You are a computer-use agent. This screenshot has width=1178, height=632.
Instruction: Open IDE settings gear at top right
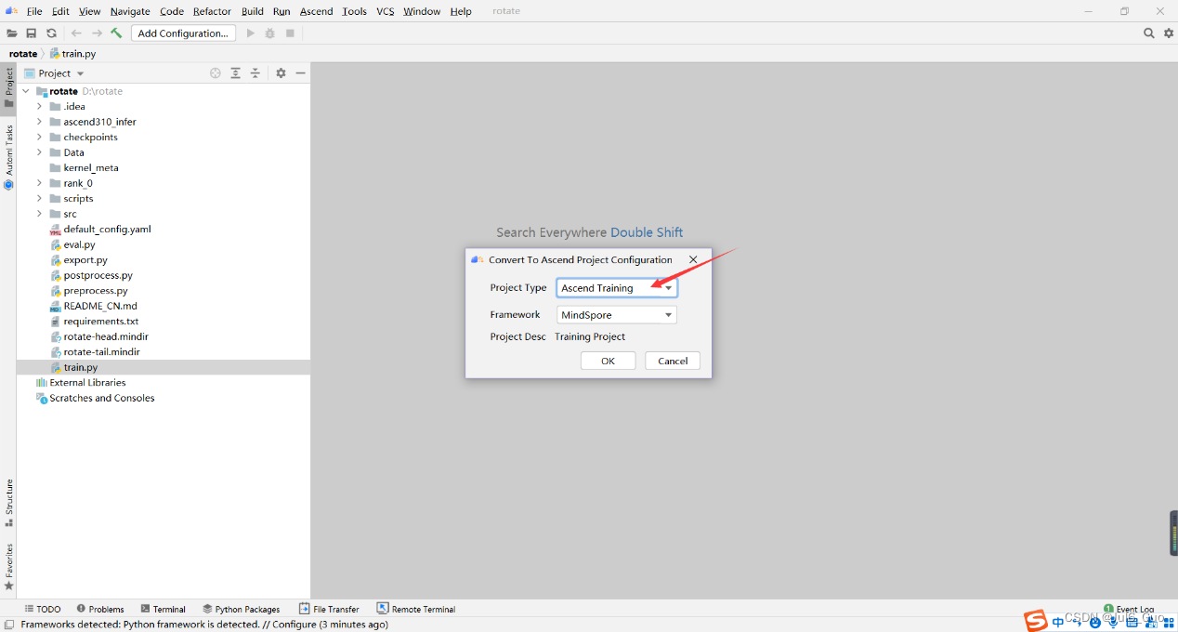click(x=1169, y=33)
